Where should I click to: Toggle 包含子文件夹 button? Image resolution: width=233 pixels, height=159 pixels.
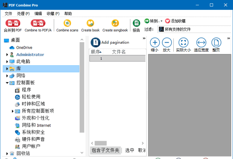click(105, 150)
